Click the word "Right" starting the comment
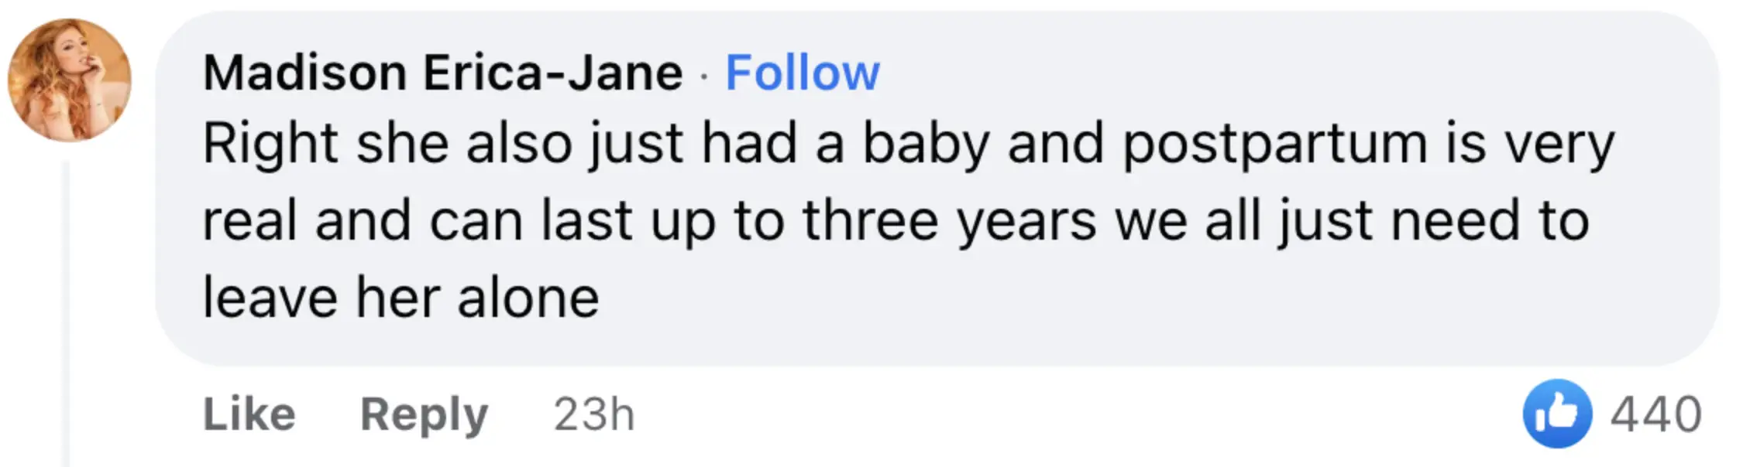Image resolution: width=1743 pixels, height=467 pixels. [x=270, y=145]
